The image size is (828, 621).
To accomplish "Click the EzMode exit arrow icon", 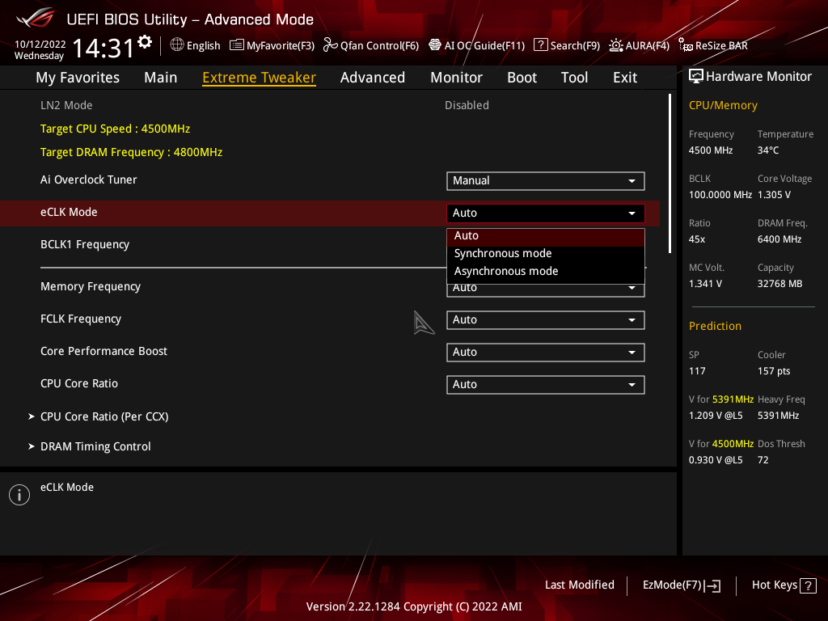I will pyautogui.click(x=712, y=585).
